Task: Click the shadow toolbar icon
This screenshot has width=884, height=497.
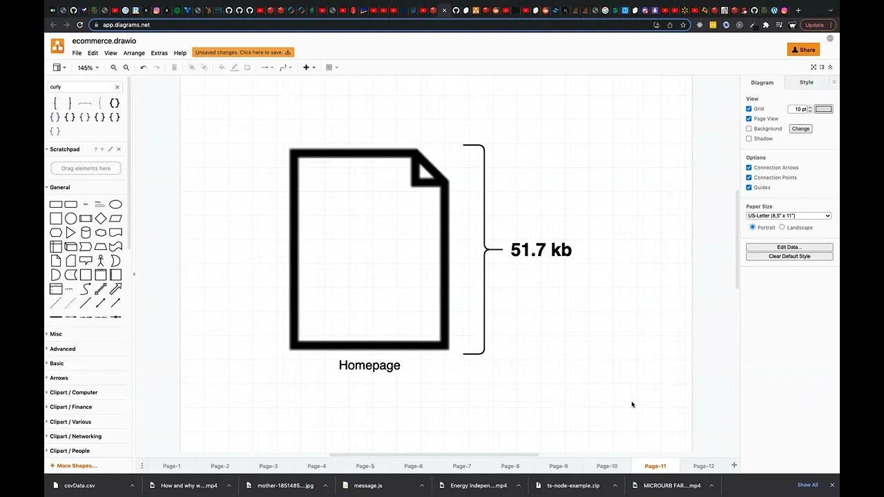Action: [247, 68]
